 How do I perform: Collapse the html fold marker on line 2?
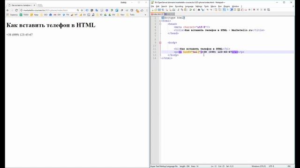(160, 21)
